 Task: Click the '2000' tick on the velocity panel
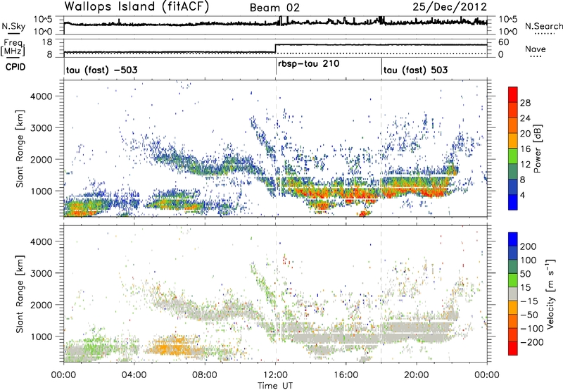tap(41, 305)
